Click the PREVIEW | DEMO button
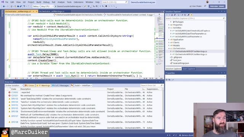Viewport: 244px width, 137px height. tap(217, 6)
